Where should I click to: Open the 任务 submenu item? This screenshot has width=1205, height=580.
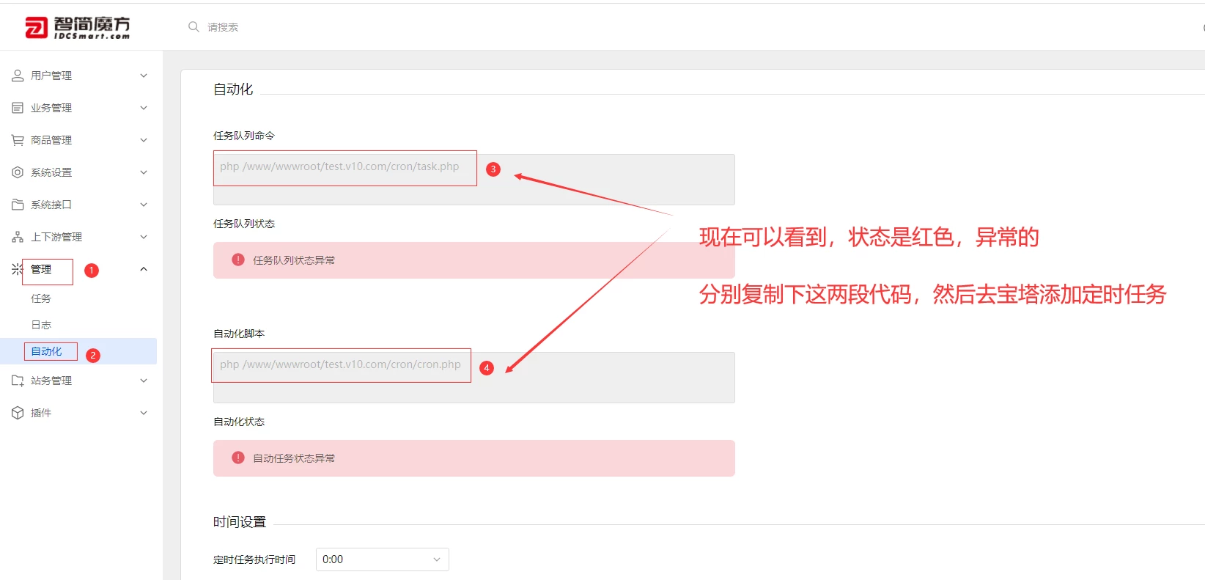[x=41, y=298]
